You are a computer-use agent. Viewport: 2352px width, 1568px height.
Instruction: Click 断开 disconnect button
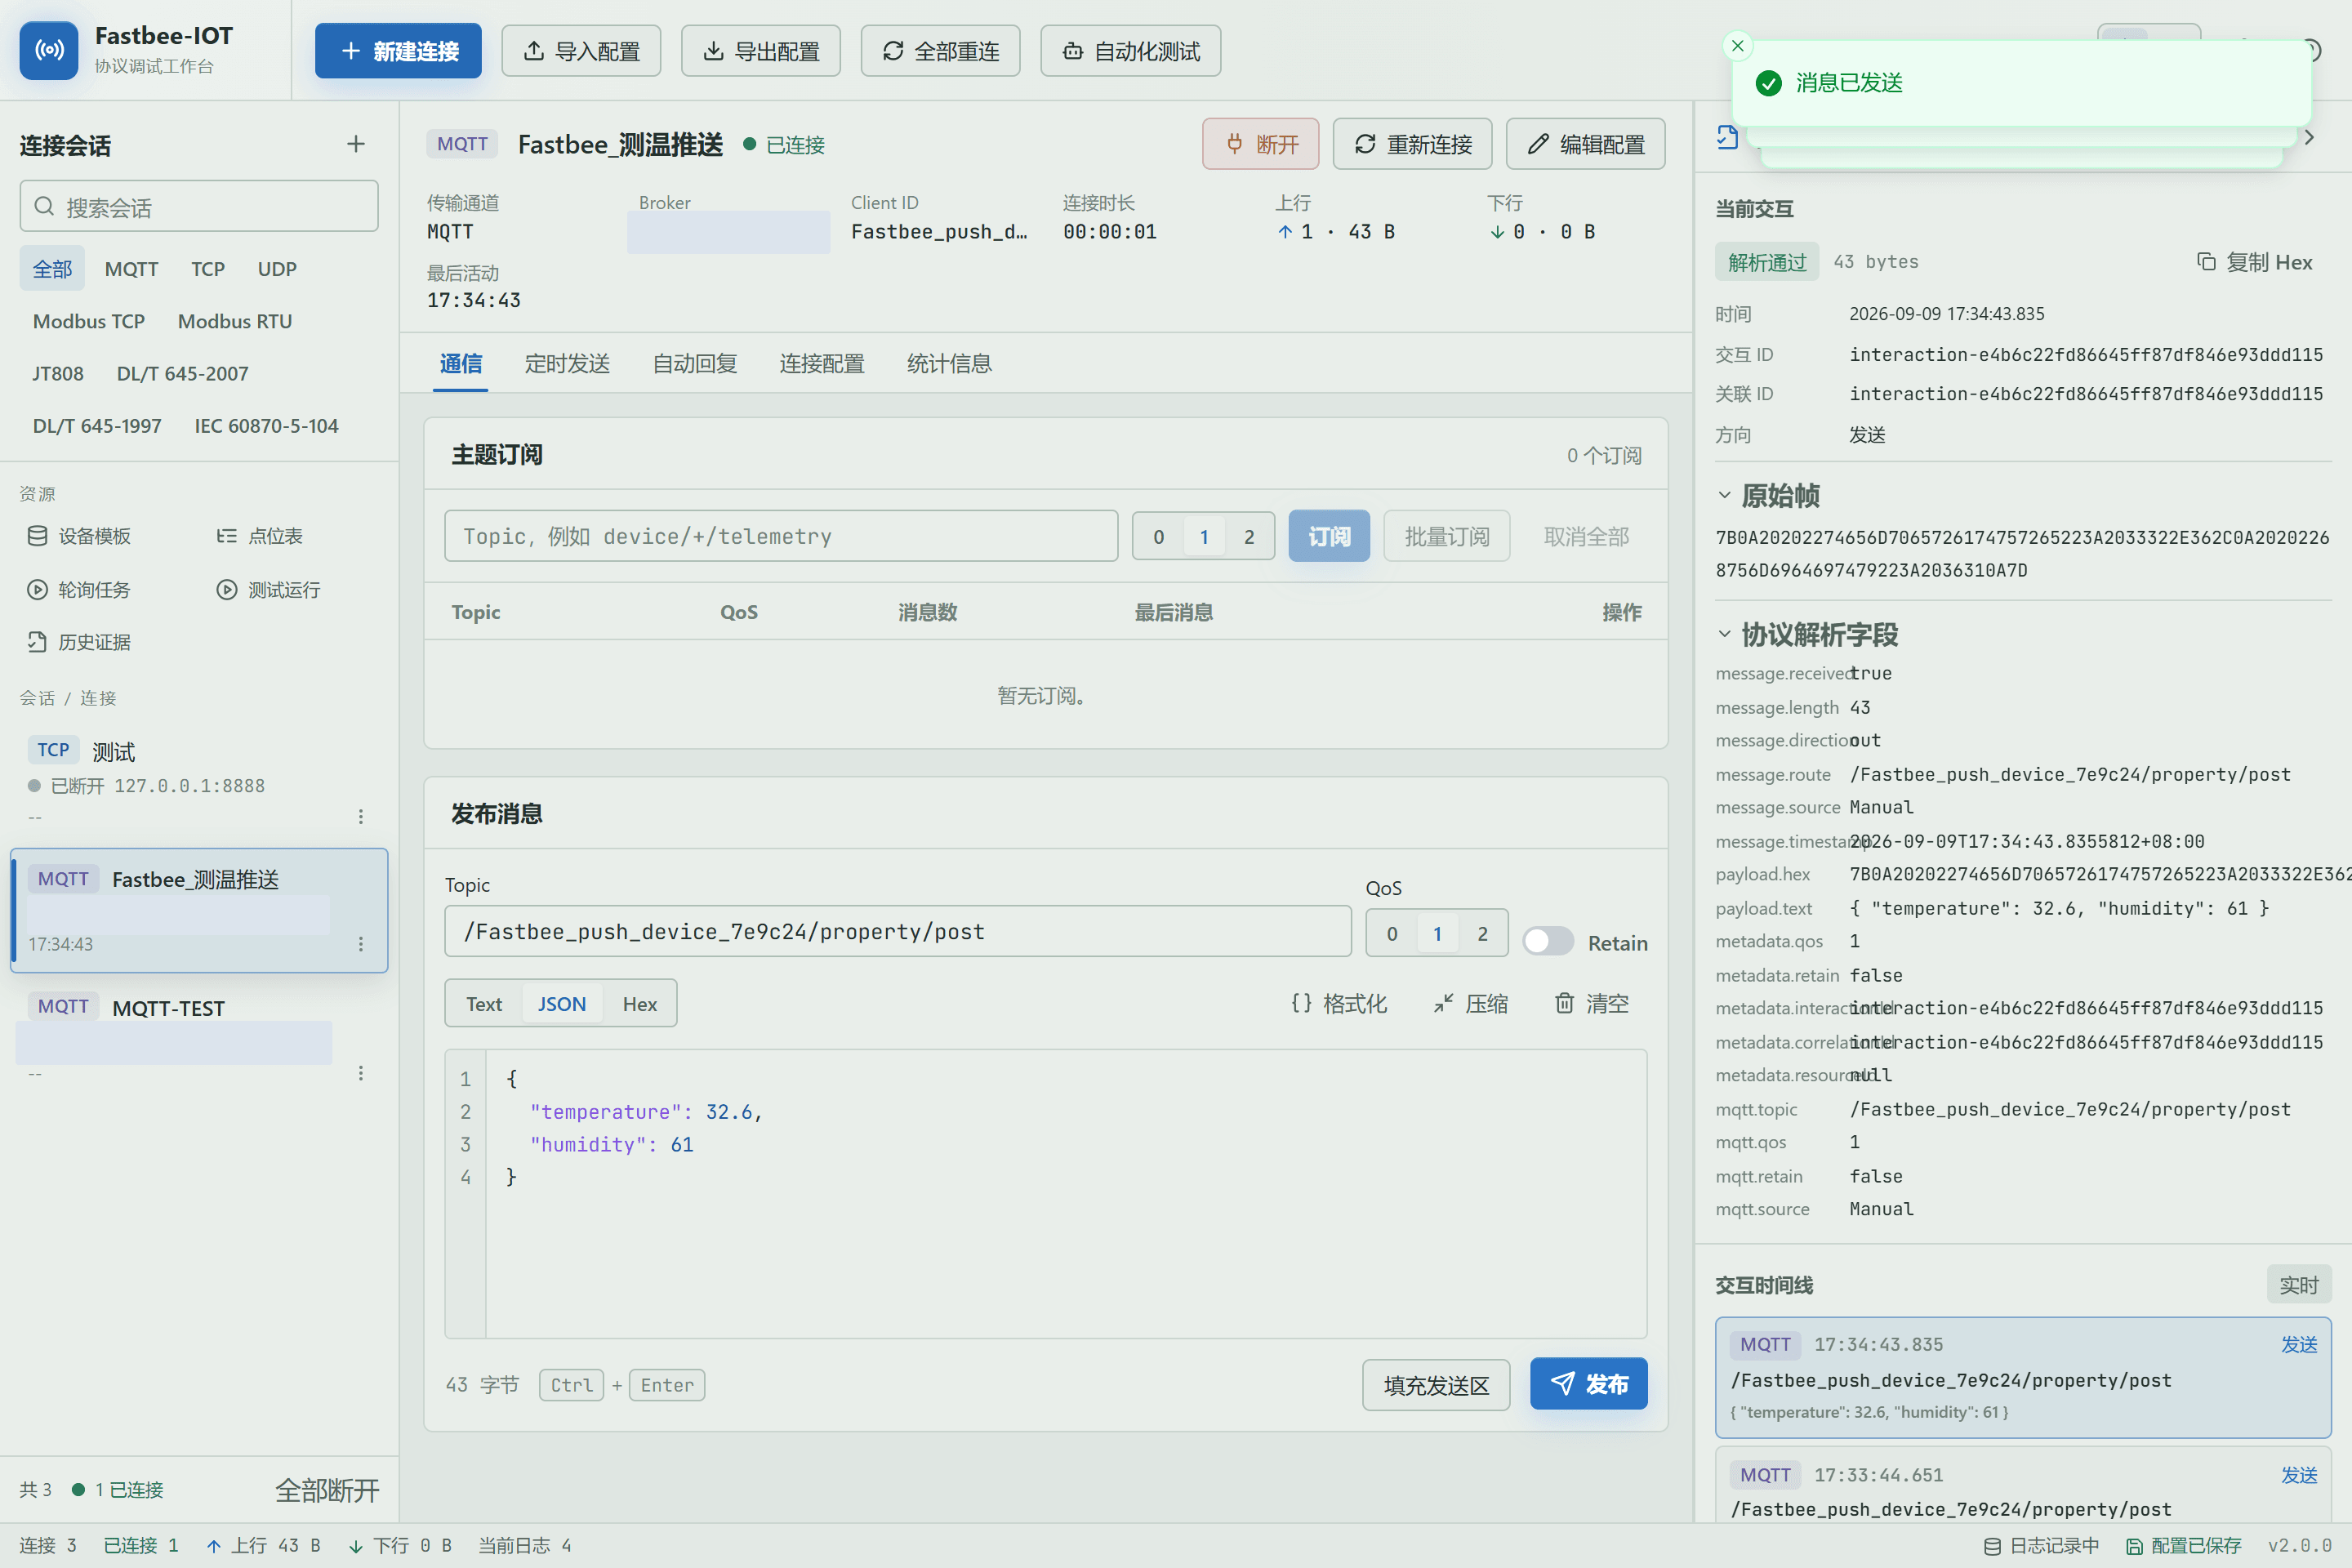(1261, 144)
